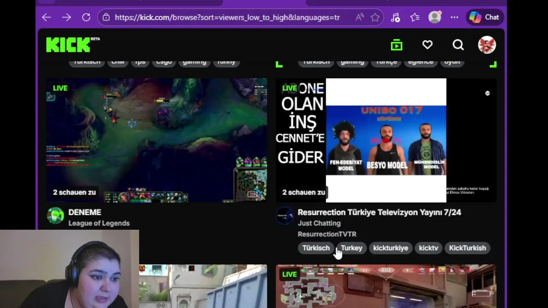This screenshot has height=308, width=548.
Task: Go back to the previous page
Action: tap(47, 18)
